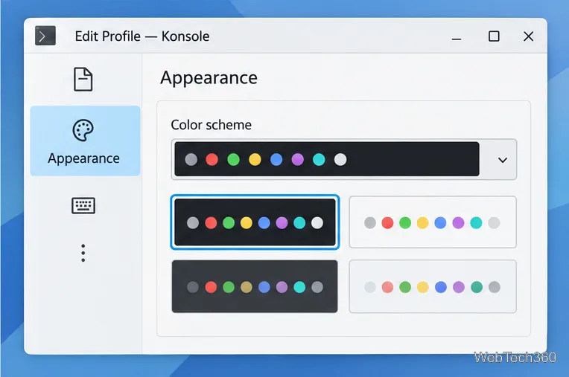Pick the light gray muted color scheme tile

433,286
